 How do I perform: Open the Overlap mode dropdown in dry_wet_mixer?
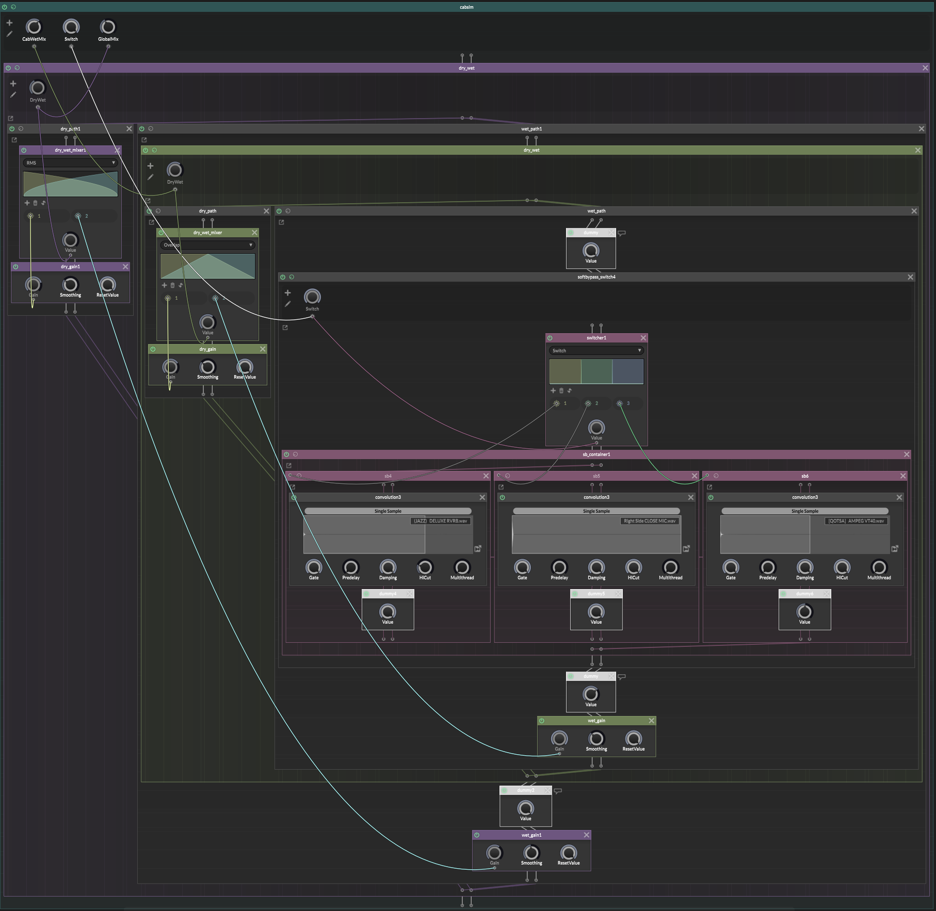point(207,245)
